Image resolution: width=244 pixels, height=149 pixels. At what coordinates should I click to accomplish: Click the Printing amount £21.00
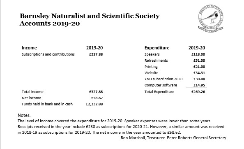coord(199,67)
